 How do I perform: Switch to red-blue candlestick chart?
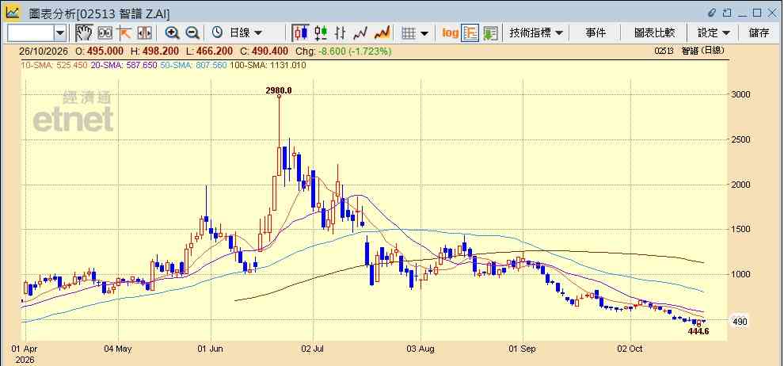click(300, 33)
